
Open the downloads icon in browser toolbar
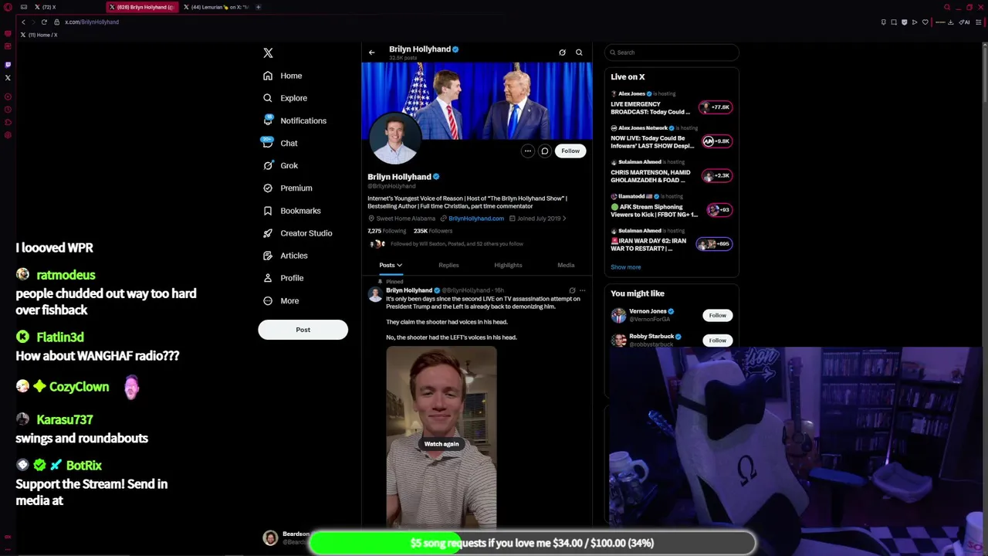[x=950, y=22]
